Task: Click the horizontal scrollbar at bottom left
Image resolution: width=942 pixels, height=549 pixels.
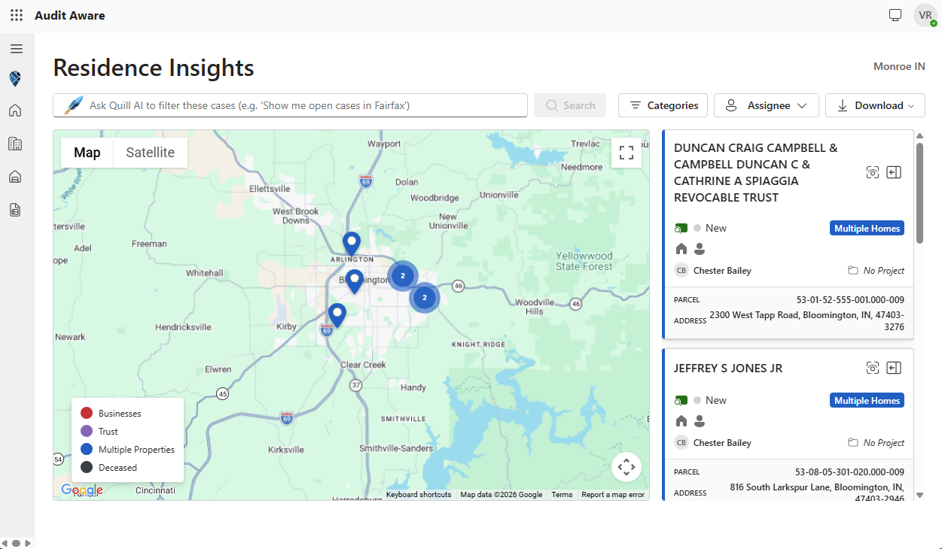Action: [x=16, y=543]
